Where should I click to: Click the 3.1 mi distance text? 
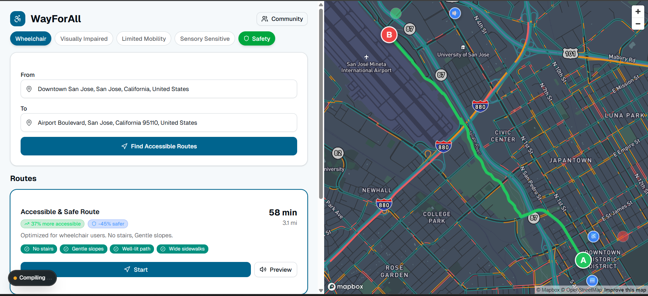[x=290, y=223]
